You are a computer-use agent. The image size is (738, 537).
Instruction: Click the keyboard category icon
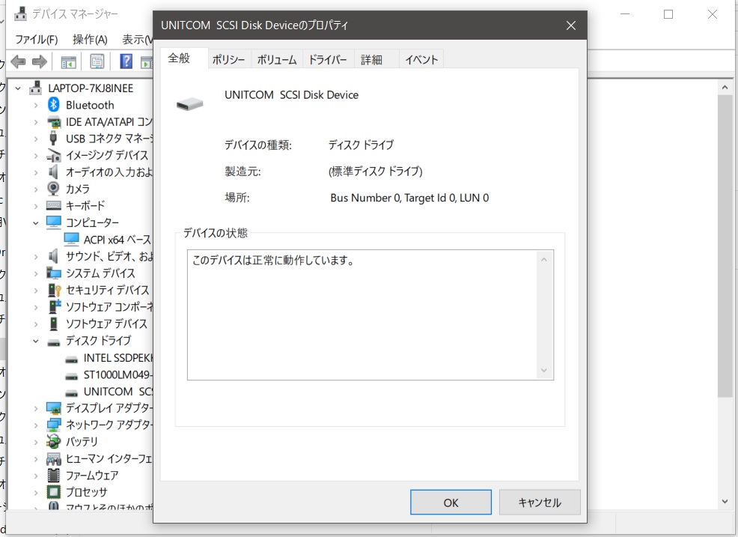coord(53,205)
